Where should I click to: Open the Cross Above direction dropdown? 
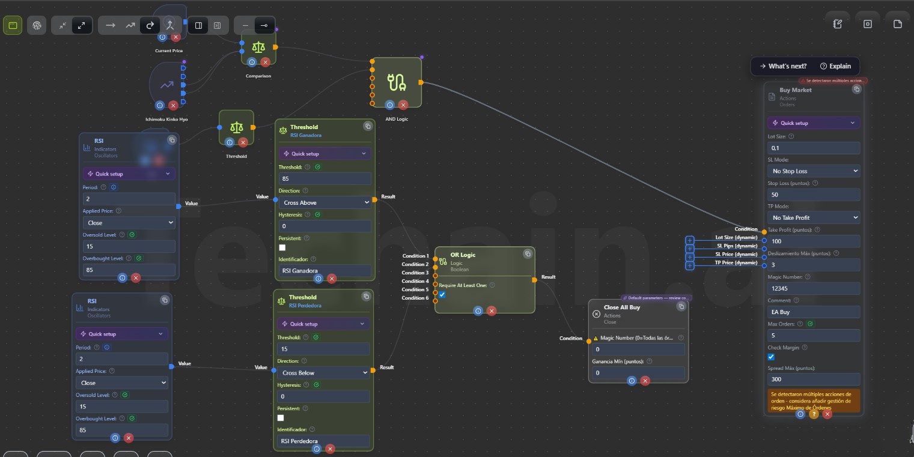click(x=325, y=203)
